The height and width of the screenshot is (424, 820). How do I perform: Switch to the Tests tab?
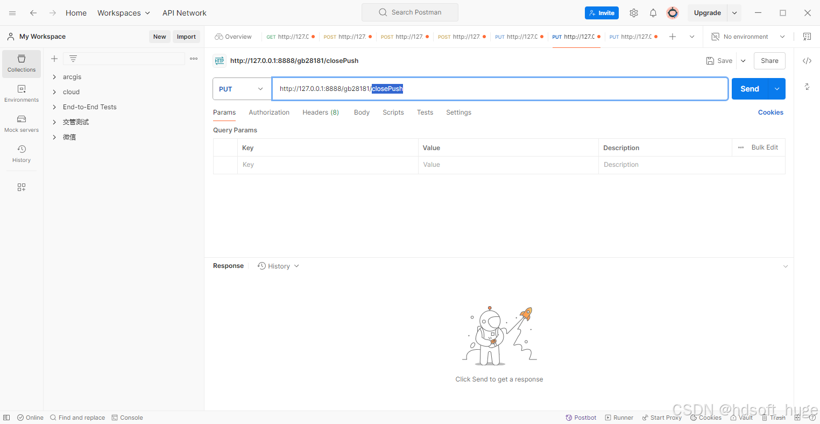425,112
